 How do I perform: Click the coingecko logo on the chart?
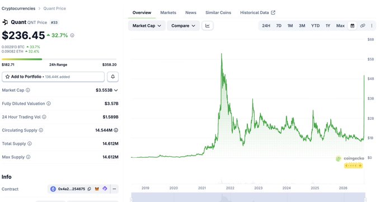coord(350,158)
